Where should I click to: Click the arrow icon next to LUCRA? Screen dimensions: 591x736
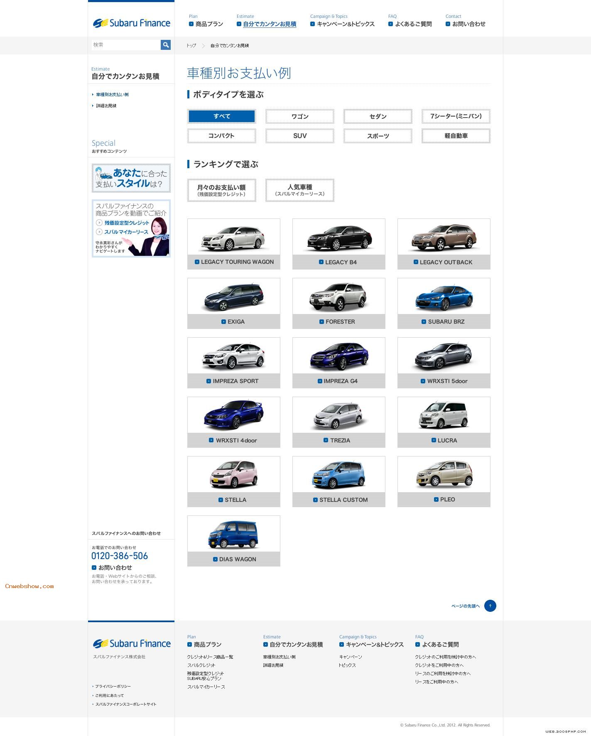pyautogui.click(x=434, y=440)
